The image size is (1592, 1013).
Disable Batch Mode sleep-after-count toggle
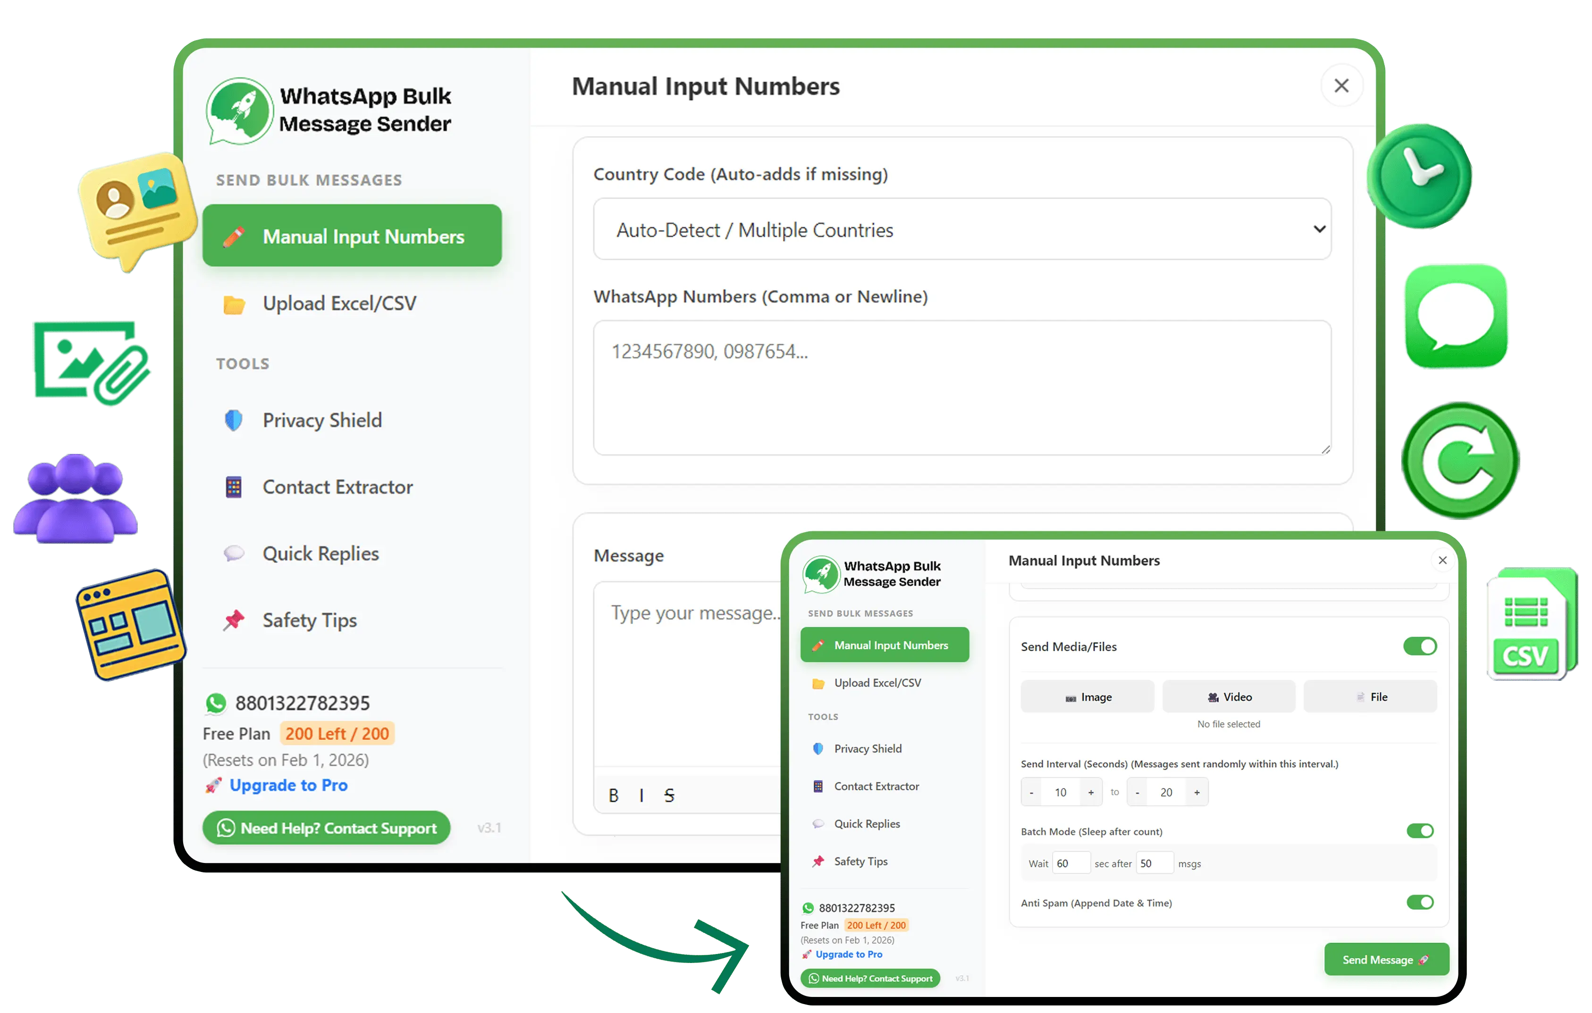coord(1419,830)
